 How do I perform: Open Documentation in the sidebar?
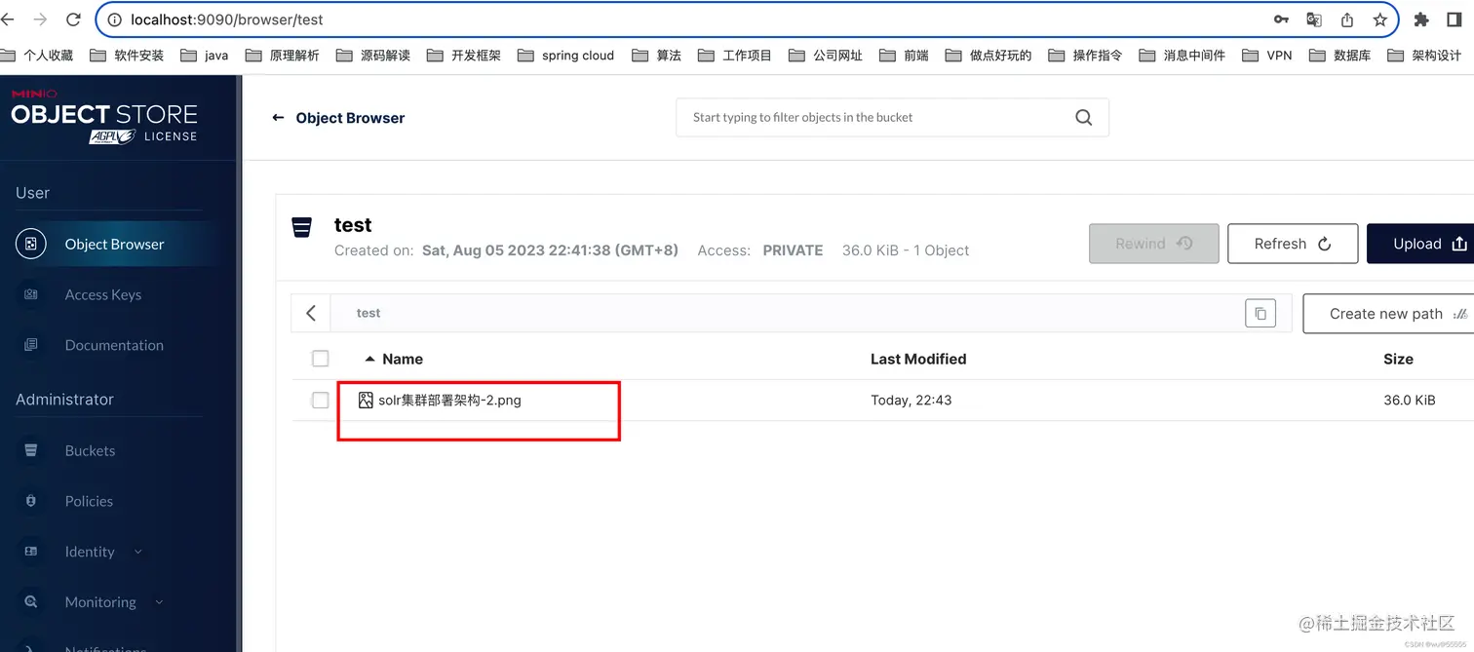tap(114, 346)
